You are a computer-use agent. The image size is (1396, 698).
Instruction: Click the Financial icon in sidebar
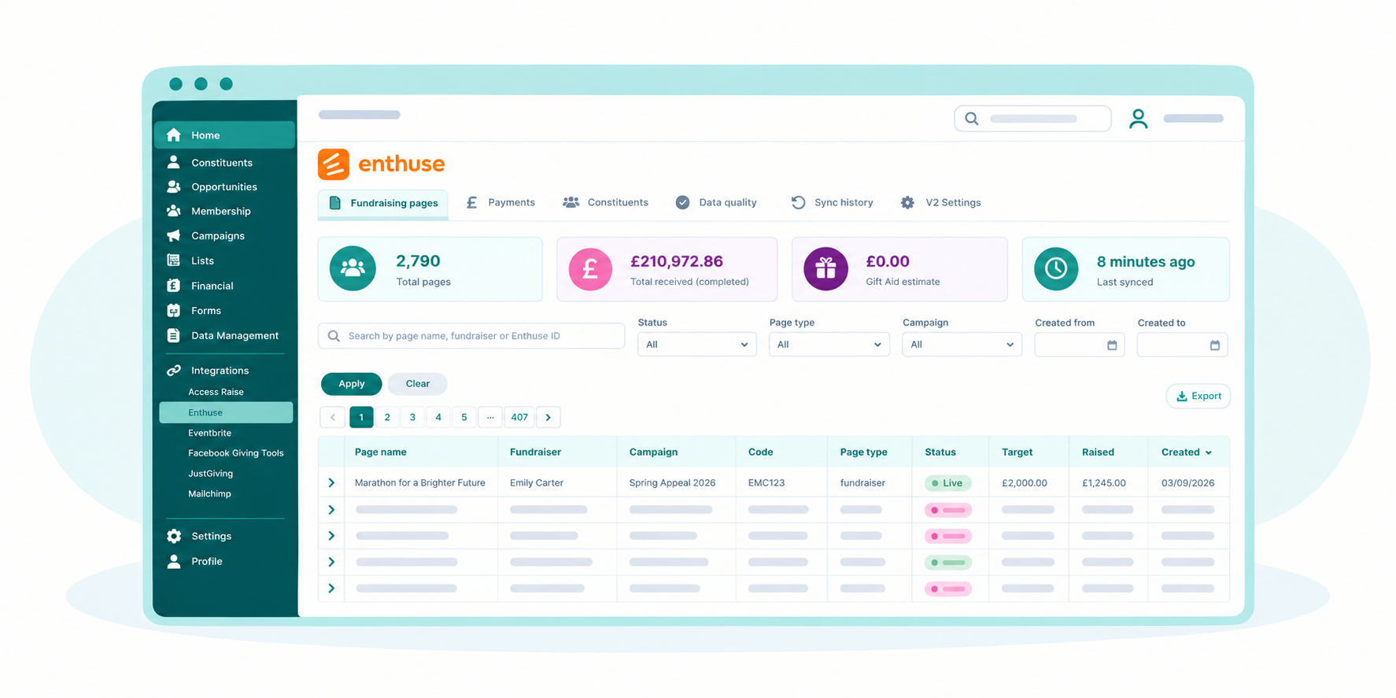pyautogui.click(x=174, y=286)
